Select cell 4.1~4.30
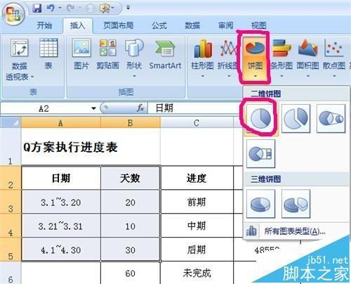The image size is (351, 284). click(x=61, y=250)
